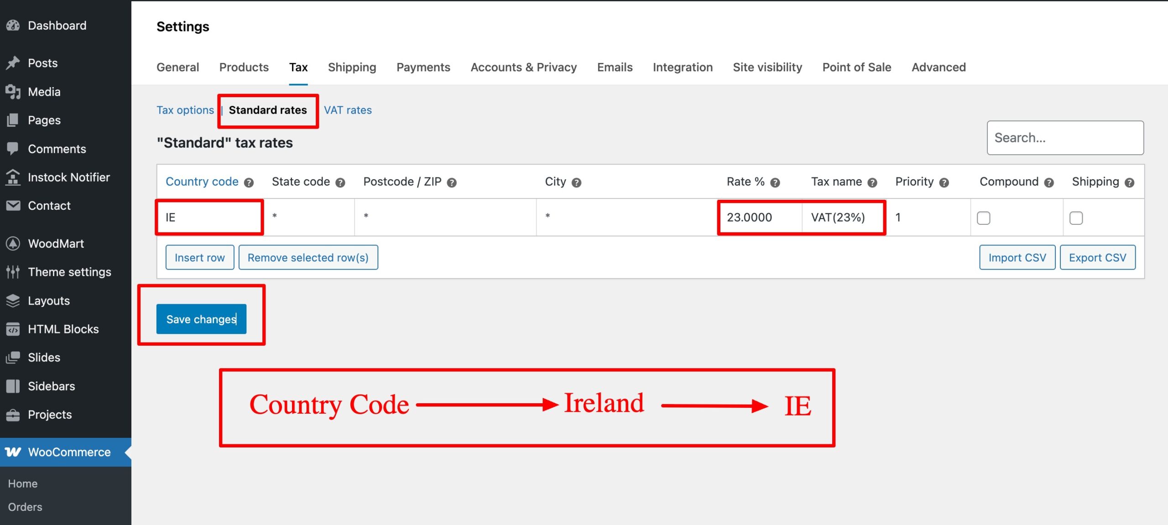
Task: Open the VAT rates sub-section link
Action: 348,110
